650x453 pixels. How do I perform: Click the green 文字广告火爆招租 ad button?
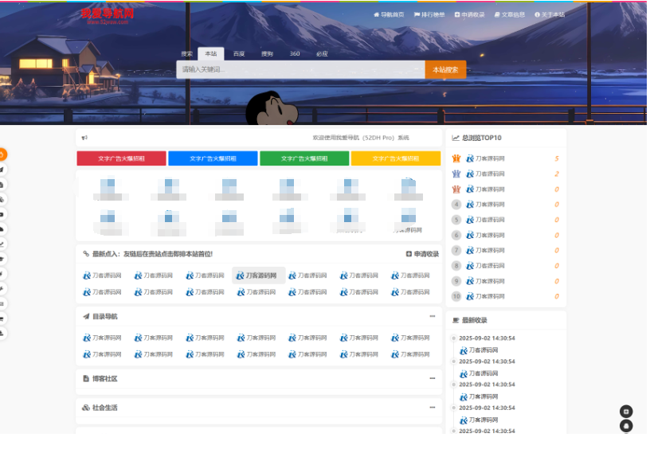click(x=304, y=158)
